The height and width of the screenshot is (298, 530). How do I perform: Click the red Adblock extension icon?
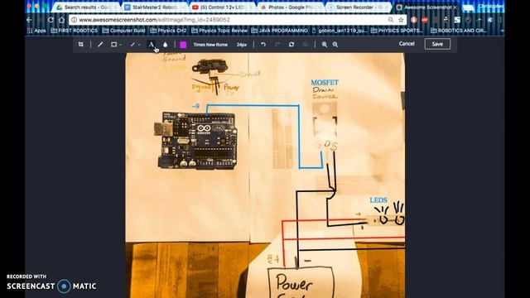pos(425,20)
